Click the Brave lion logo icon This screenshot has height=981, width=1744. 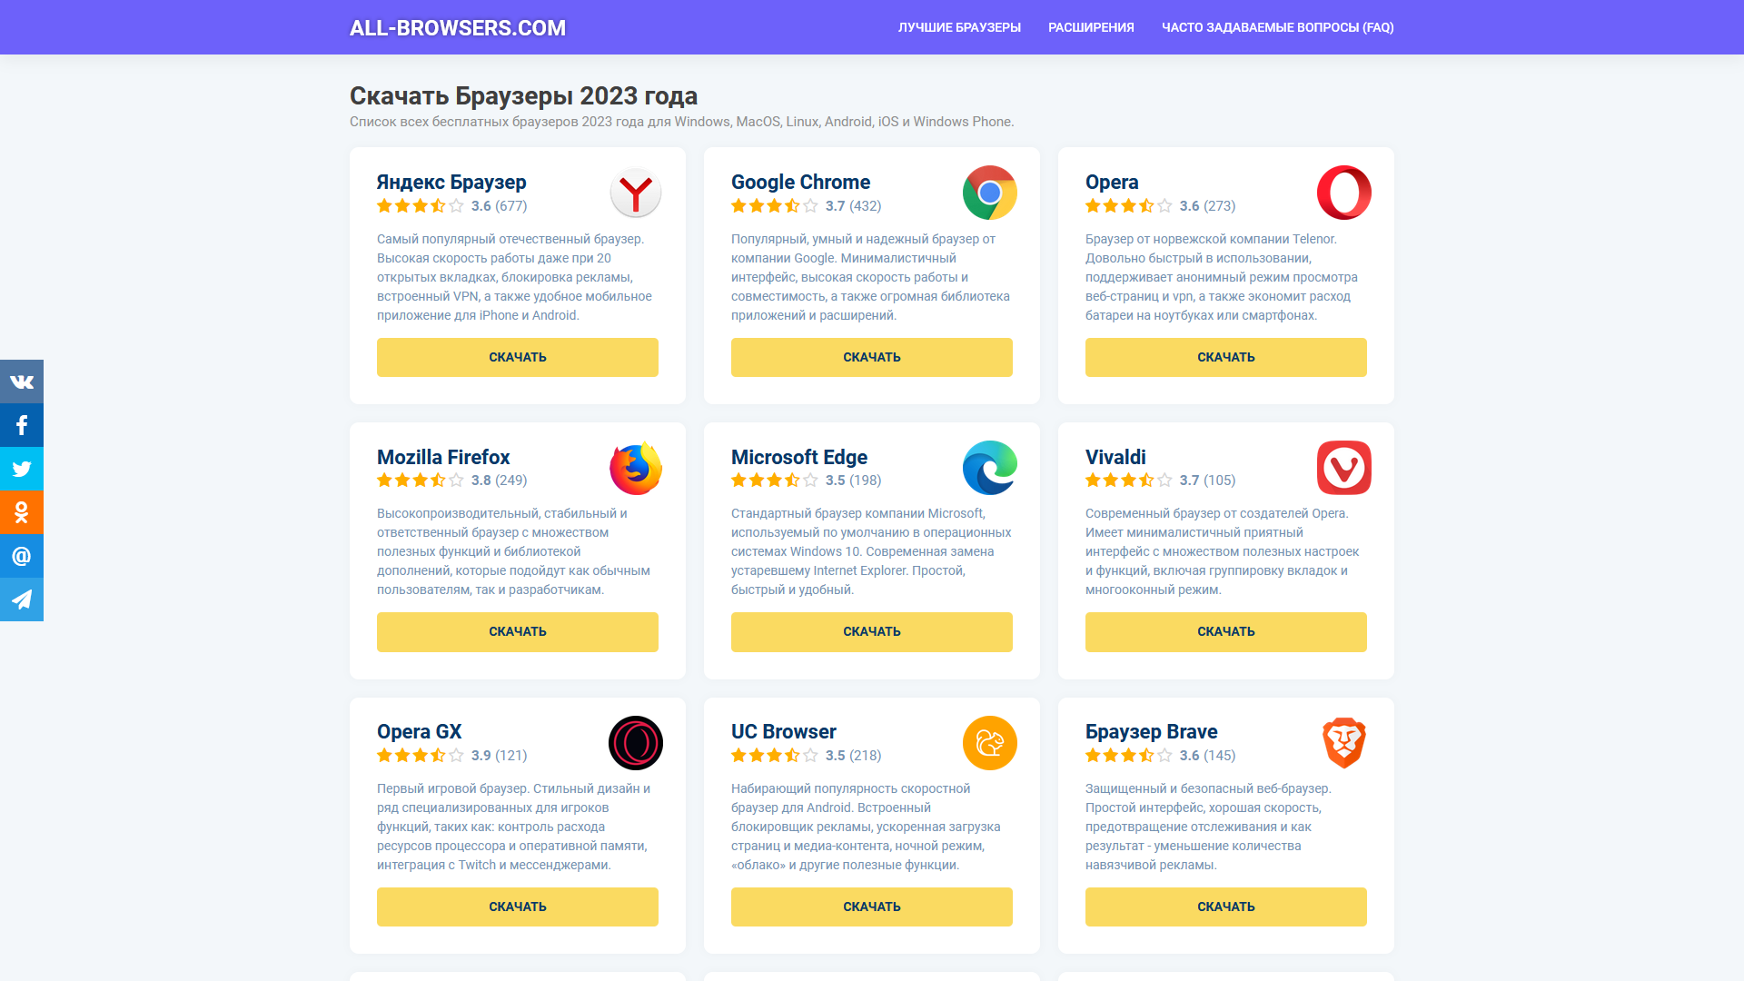click(x=1344, y=743)
